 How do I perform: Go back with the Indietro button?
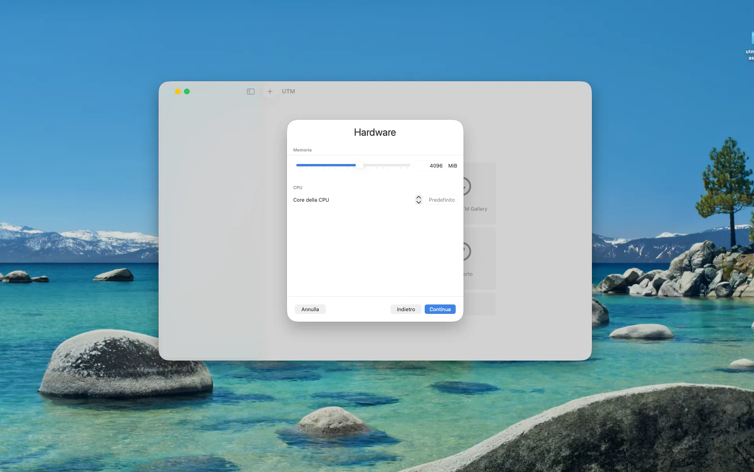(405, 309)
